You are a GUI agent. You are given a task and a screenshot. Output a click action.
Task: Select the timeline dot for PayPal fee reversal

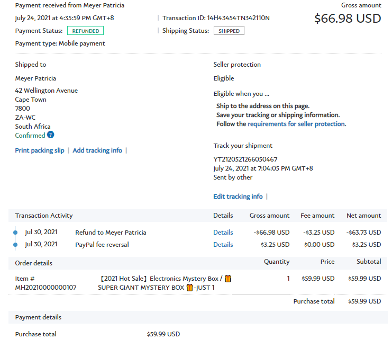tap(15, 245)
